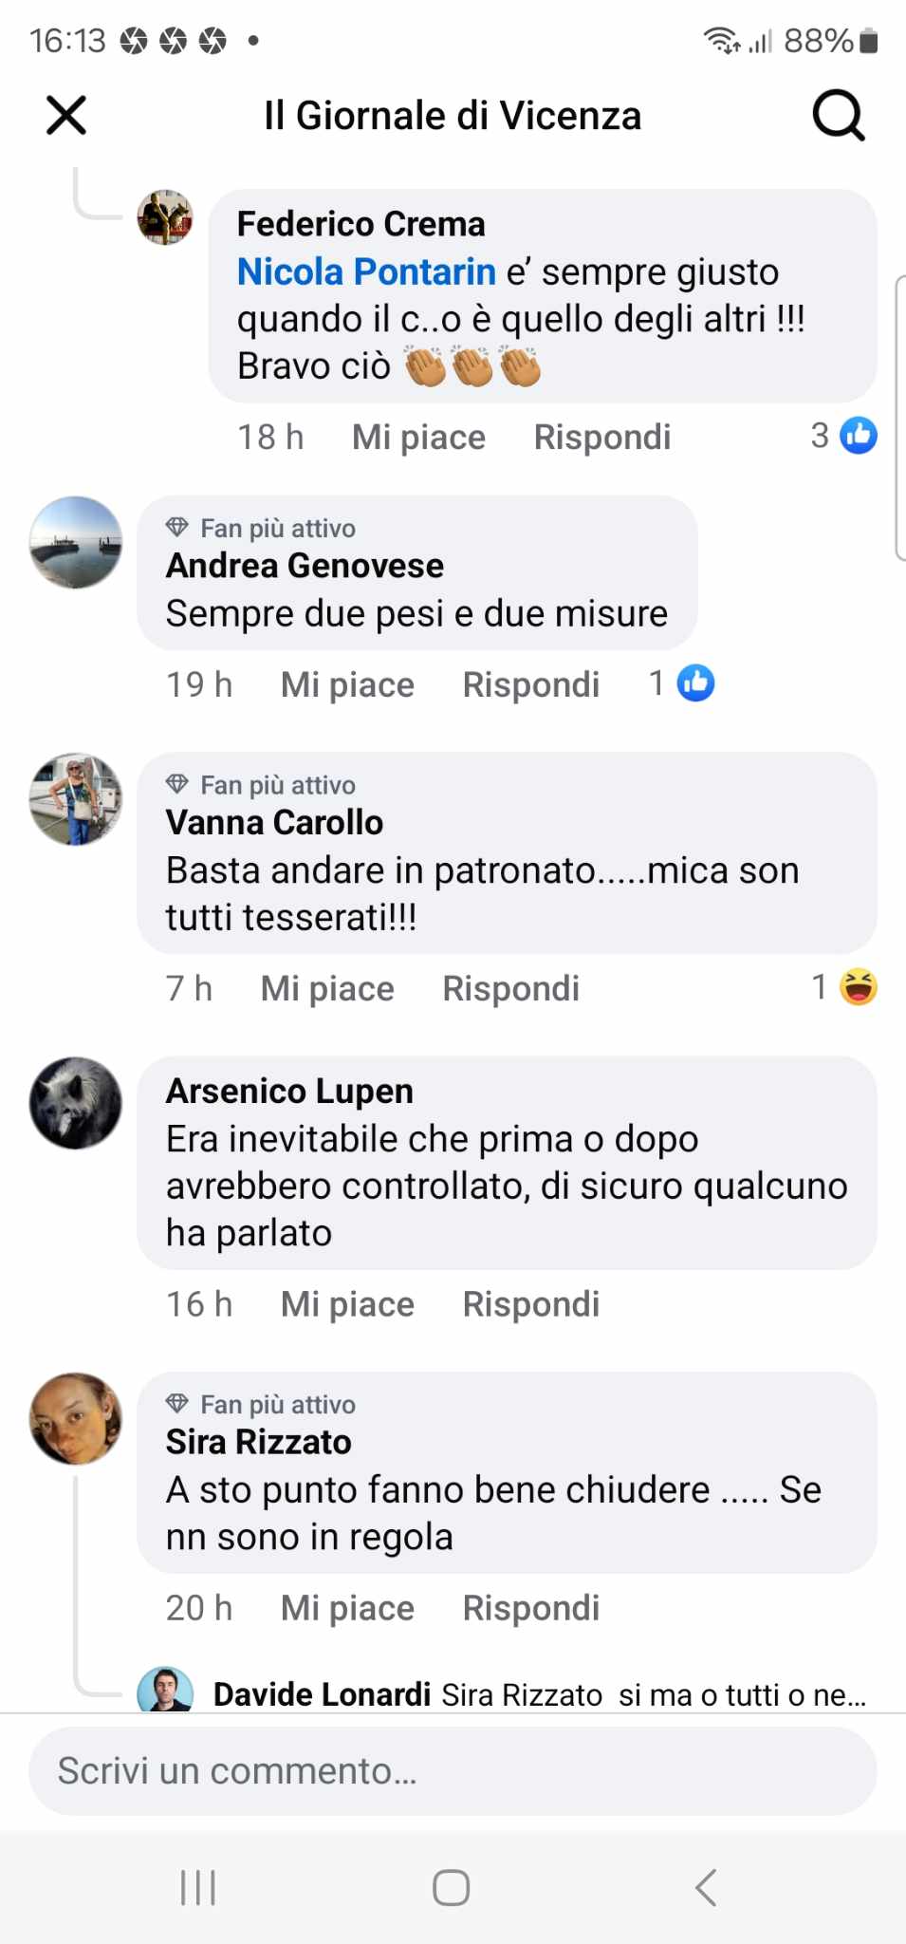Screen dimensions: 906x1944
Task: Reply to Federico Crema's comment
Action: pos(602,437)
